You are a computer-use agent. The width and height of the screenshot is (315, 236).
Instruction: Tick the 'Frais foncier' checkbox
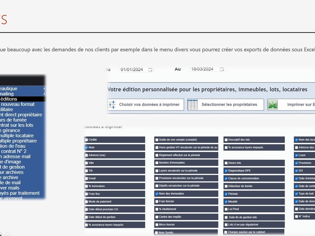pyautogui.click(x=156, y=202)
